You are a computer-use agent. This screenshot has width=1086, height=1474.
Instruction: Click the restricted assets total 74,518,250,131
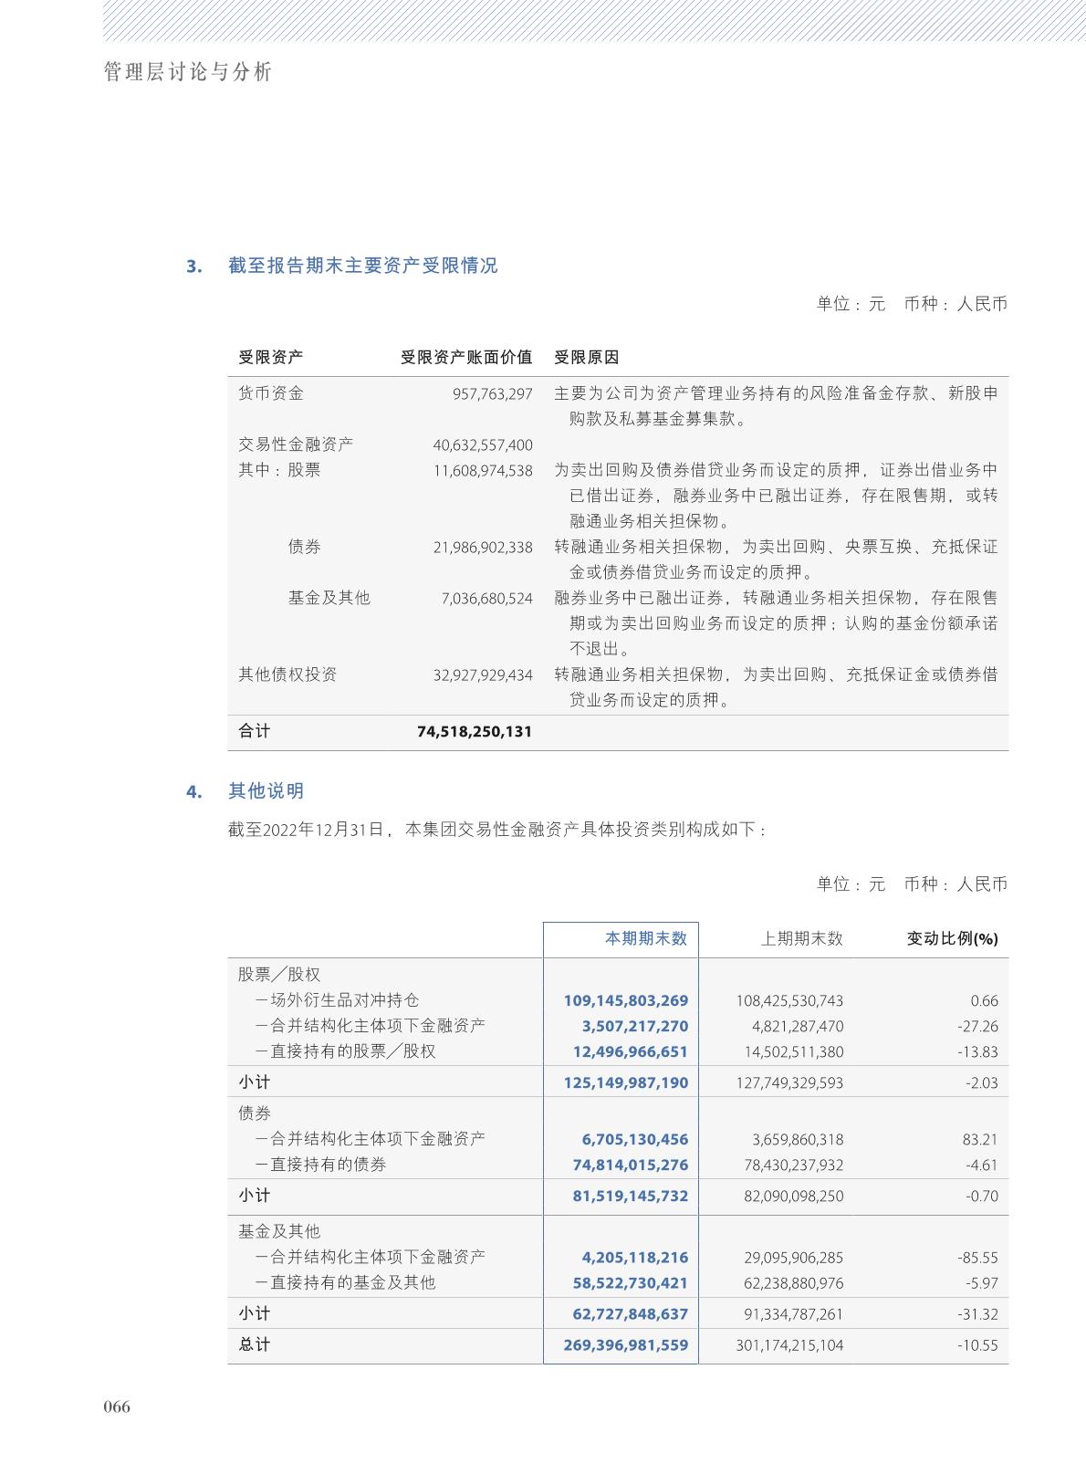click(474, 732)
